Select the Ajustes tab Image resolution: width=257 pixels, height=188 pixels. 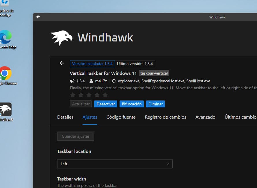click(x=90, y=117)
